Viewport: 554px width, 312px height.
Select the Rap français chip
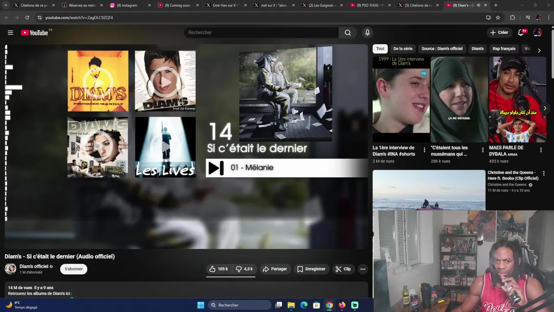pyautogui.click(x=504, y=49)
